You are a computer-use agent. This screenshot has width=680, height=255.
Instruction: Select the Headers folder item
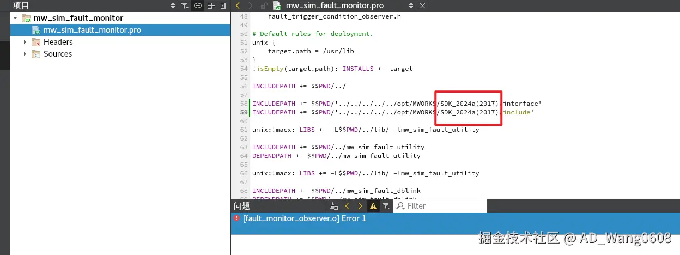point(58,42)
